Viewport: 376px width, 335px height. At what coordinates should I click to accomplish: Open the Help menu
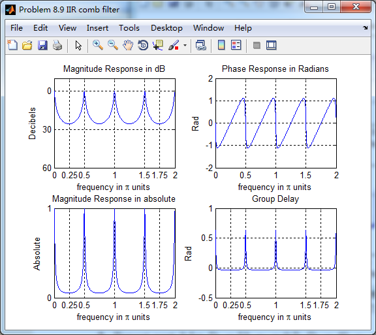(243, 28)
